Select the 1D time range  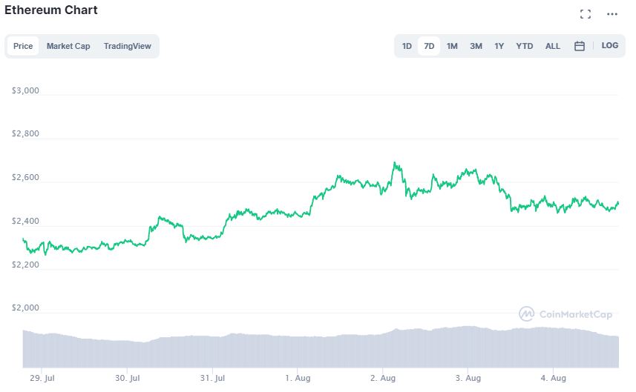pos(407,46)
